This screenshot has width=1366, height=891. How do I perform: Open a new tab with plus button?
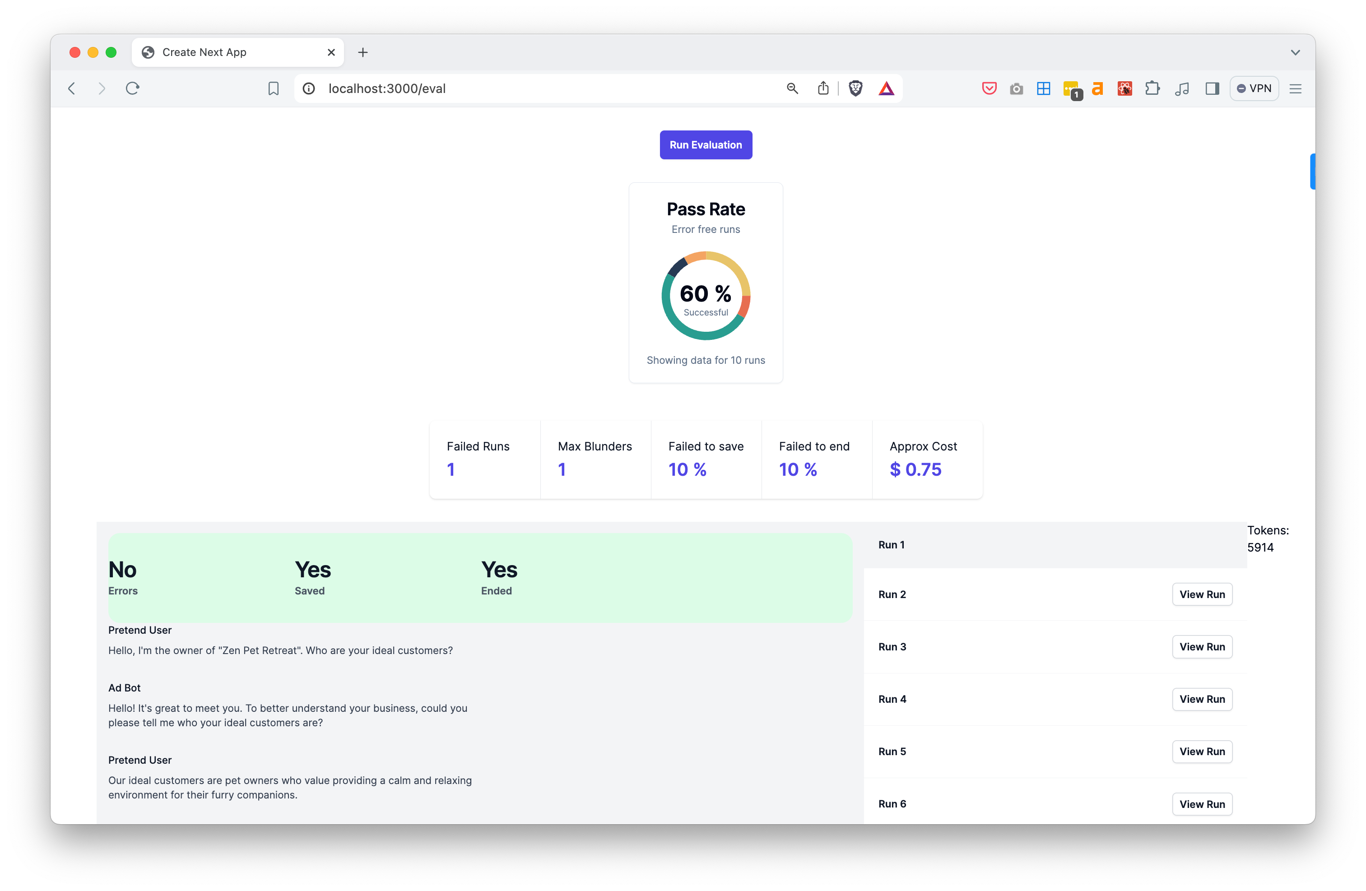point(363,52)
